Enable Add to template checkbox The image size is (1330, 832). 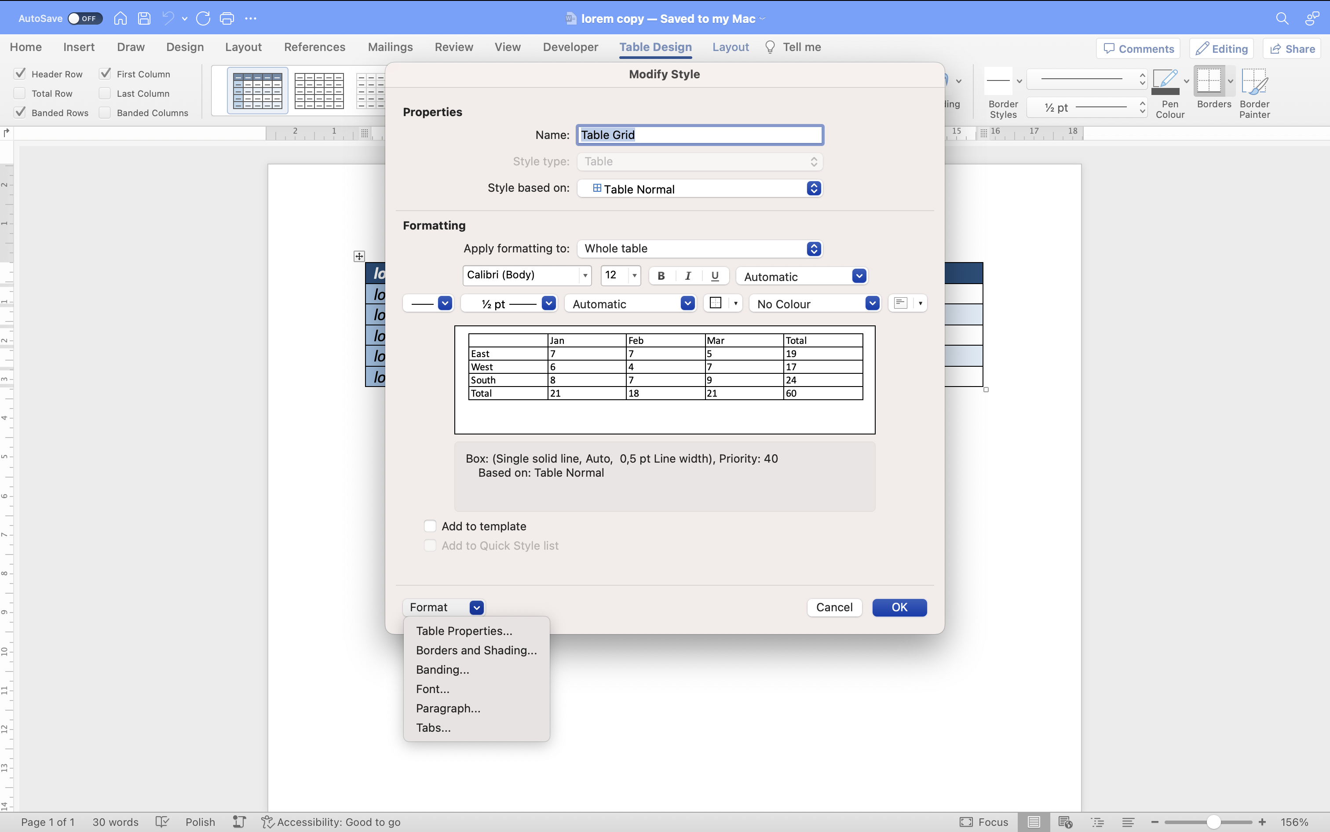pos(430,526)
